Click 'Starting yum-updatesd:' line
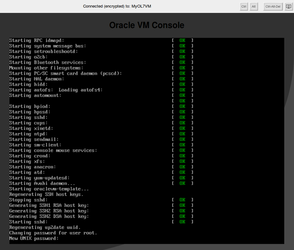This screenshot has width=294, height=250. [x=39, y=178]
